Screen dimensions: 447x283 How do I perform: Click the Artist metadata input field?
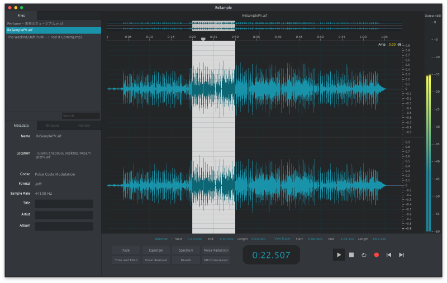point(64,215)
